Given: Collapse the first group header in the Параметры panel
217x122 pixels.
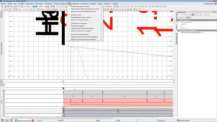Looking at the screenshot, I should pyautogui.click(x=179, y=20).
